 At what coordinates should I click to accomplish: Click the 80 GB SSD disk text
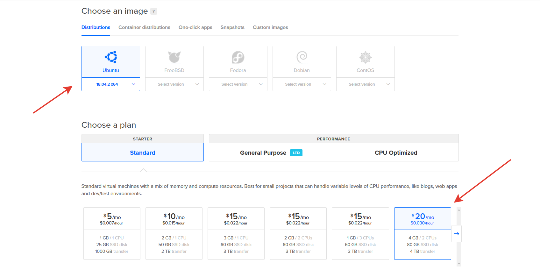point(423,245)
